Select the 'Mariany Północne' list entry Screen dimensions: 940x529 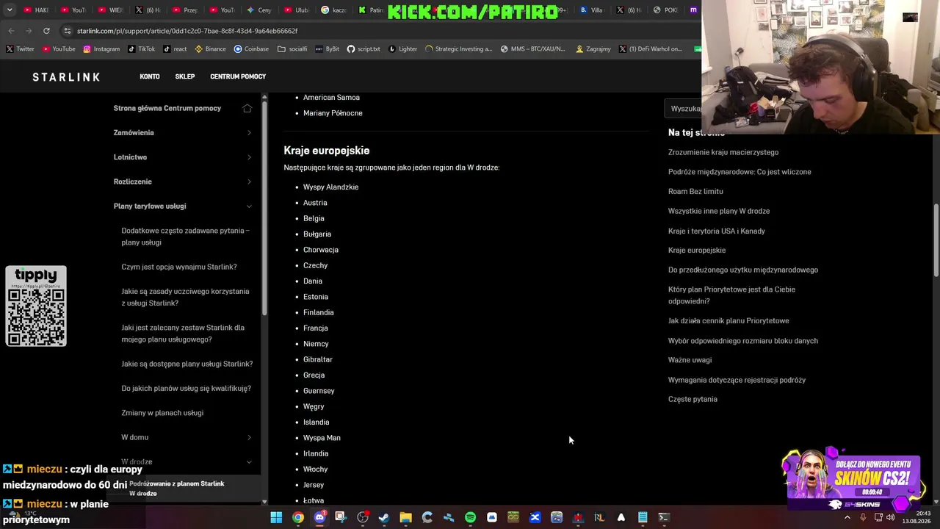tap(333, 113)
